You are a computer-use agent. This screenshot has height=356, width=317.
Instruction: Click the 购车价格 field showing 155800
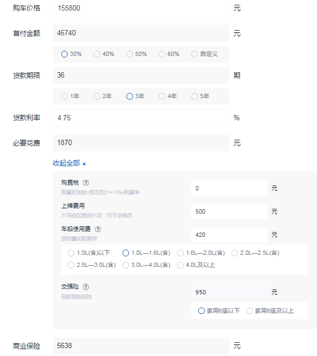(142, 8)
